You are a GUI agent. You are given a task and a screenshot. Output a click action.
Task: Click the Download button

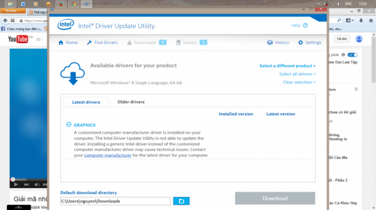click(x=275, y=198)
